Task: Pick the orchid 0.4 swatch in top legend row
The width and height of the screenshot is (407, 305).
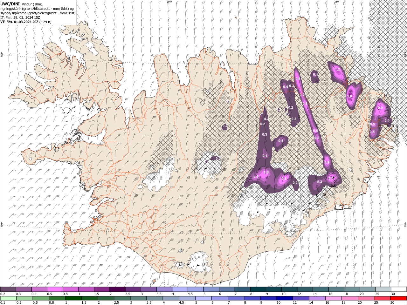Action: pyautogui.click(x=39, y=289)
